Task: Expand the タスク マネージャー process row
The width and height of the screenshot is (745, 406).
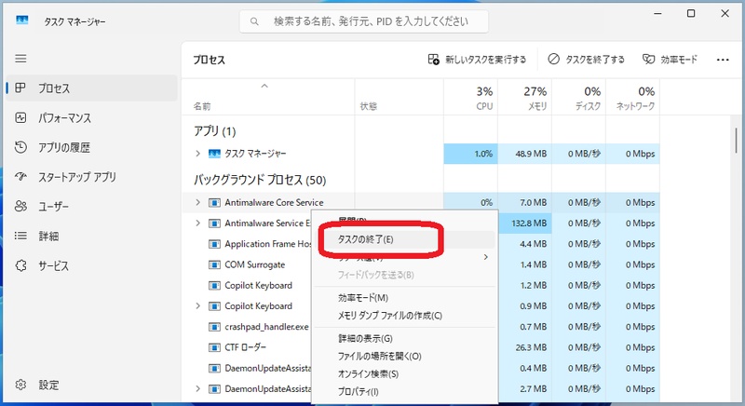Action: point(198,154)
